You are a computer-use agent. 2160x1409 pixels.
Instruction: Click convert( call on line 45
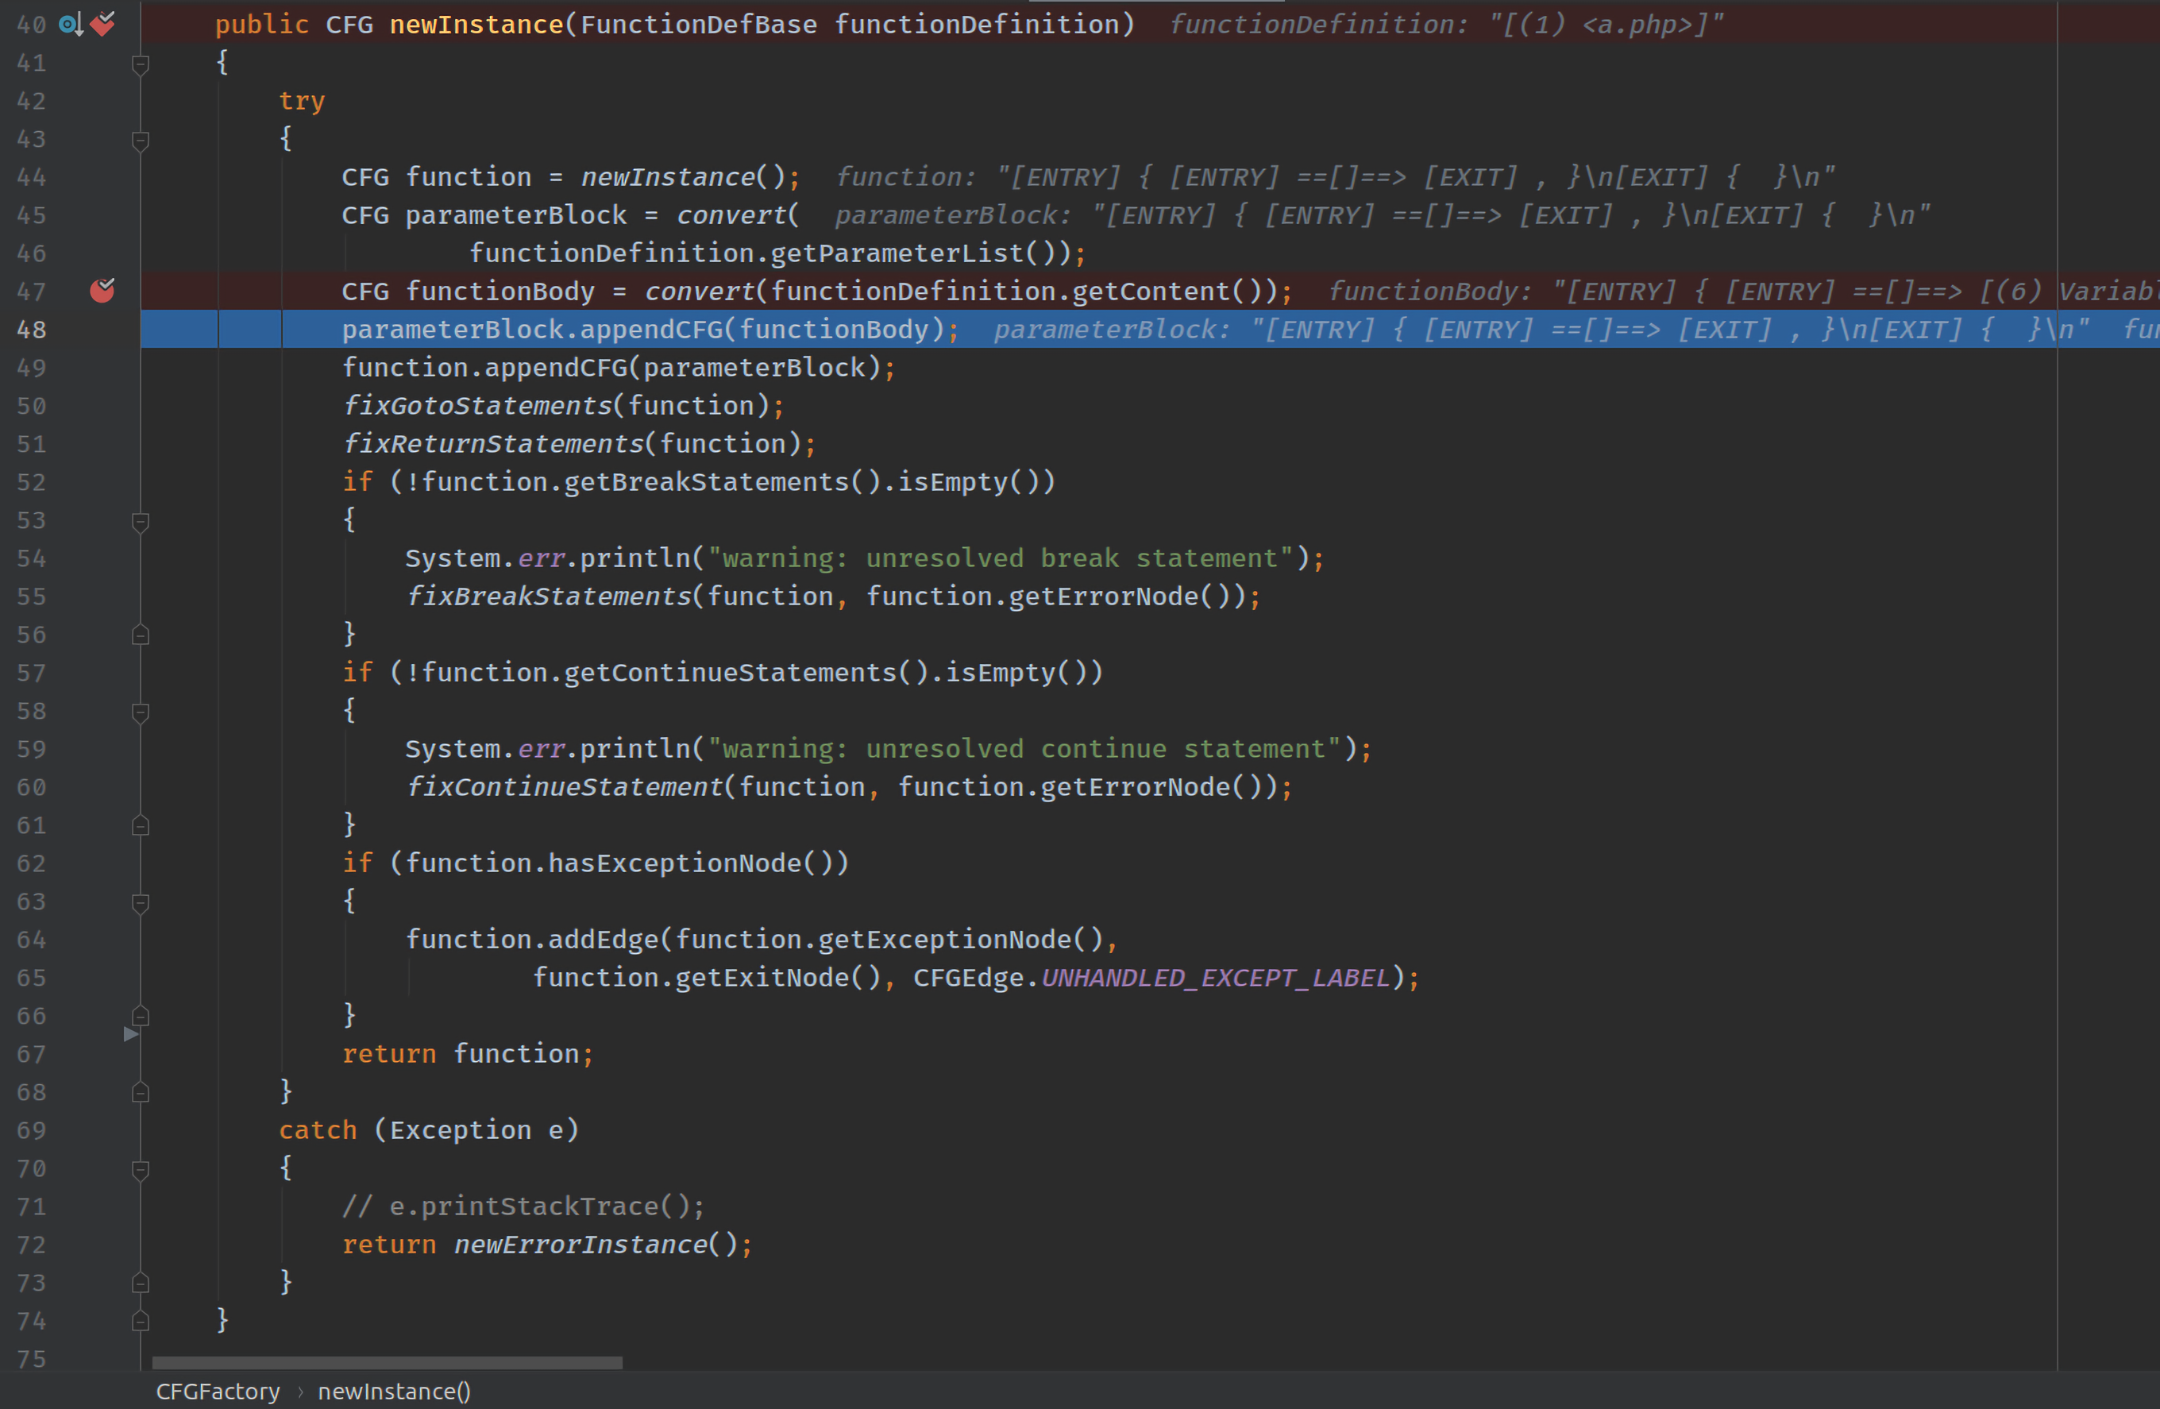click(x=738, y=215)
